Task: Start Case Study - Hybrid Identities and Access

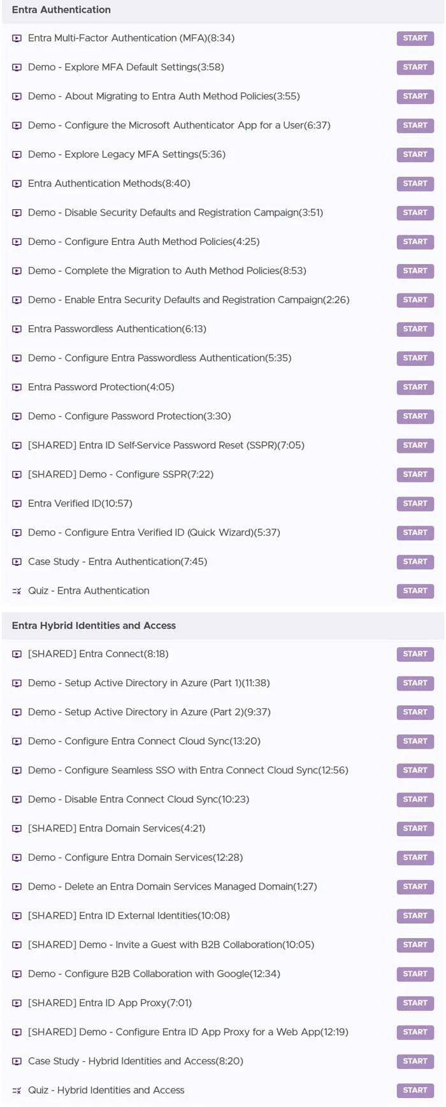Action: point(415,1061)
